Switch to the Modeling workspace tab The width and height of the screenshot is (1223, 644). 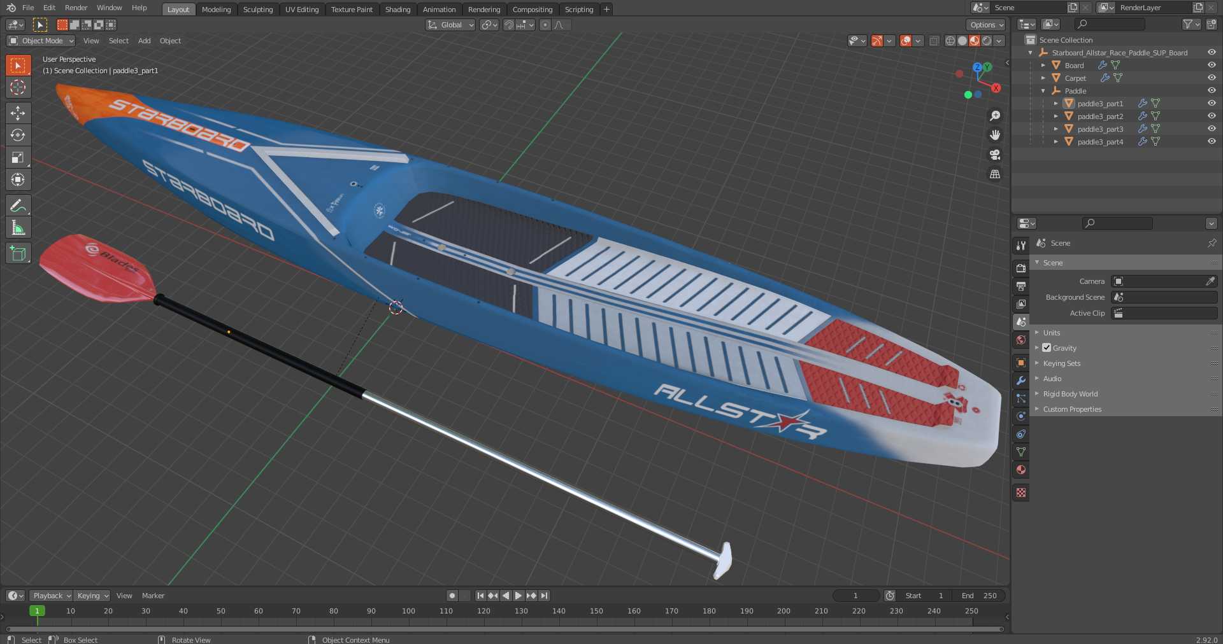216,9
